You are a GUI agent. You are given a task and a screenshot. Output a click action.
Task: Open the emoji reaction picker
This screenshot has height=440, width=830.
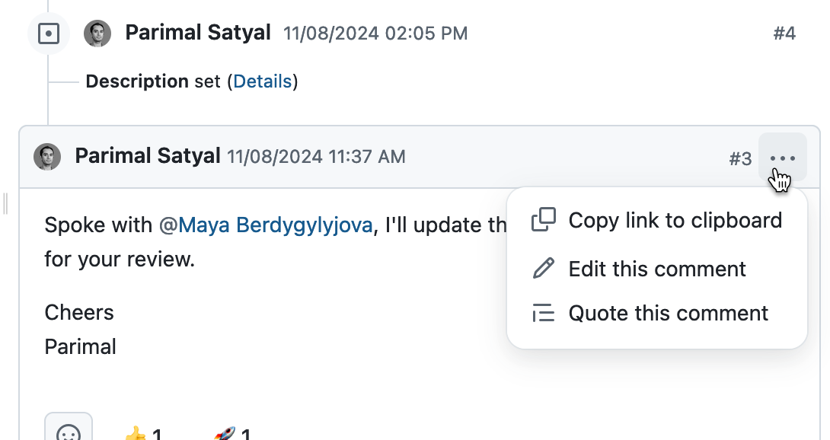tap(69, 429)
